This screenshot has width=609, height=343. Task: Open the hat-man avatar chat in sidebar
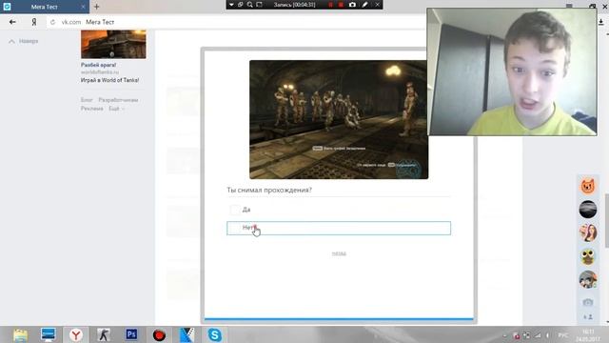(x=588, y=279)
